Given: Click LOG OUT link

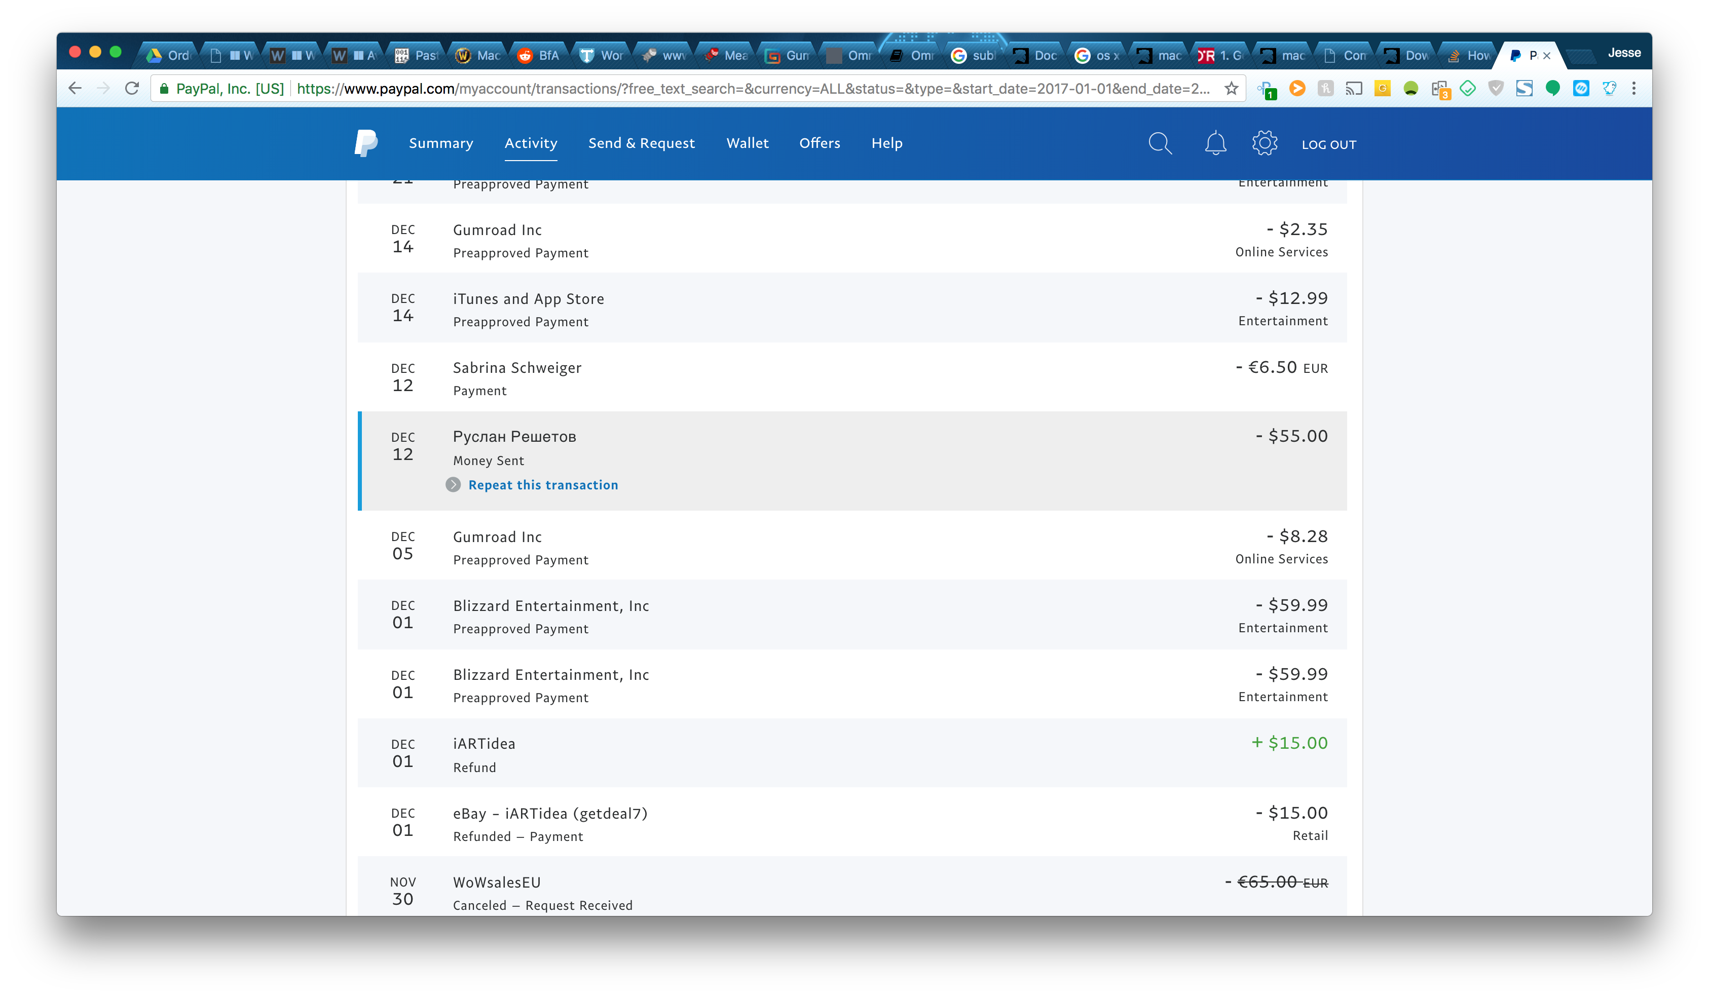Looking at the screenshot, I should [x=1328, y=144].
